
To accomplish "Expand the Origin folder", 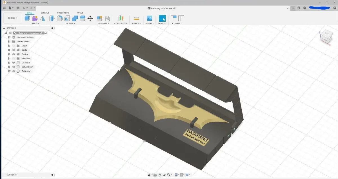I will click(9, 46).
